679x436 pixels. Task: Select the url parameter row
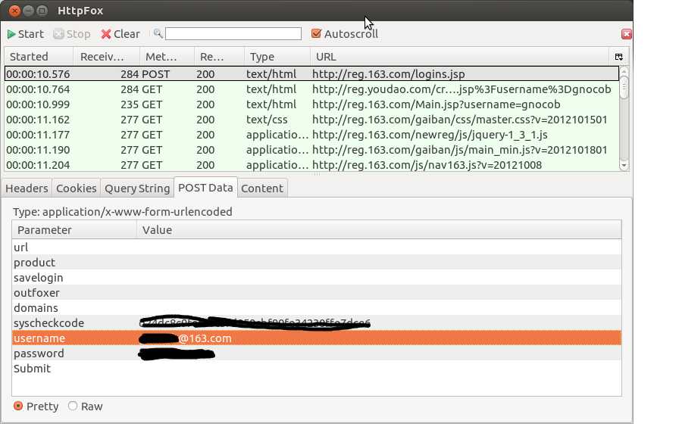pos(317,247)
